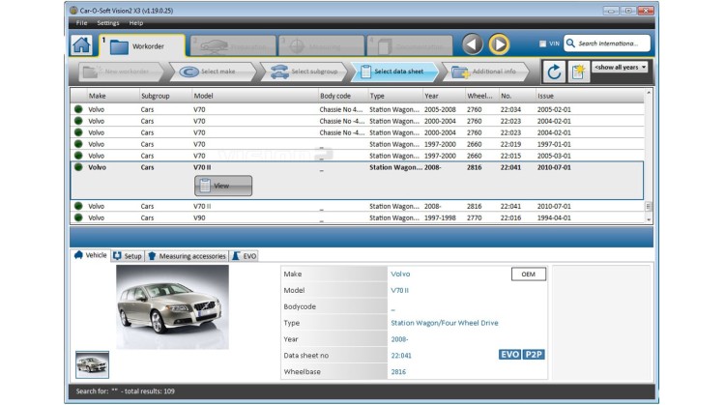Select the V70 row with years 2005-2008

click(x=357, y=109)
